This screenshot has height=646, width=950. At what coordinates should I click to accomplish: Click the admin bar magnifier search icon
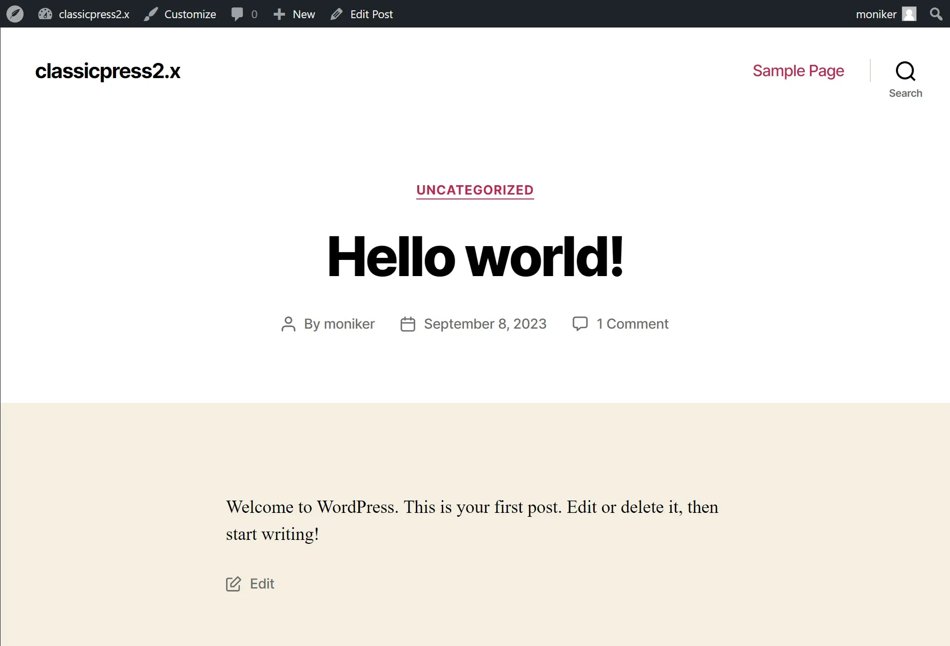coord(936,14)
